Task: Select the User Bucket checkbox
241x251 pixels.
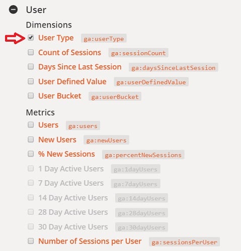Action: pyautogui.click(x=31, y=96)
